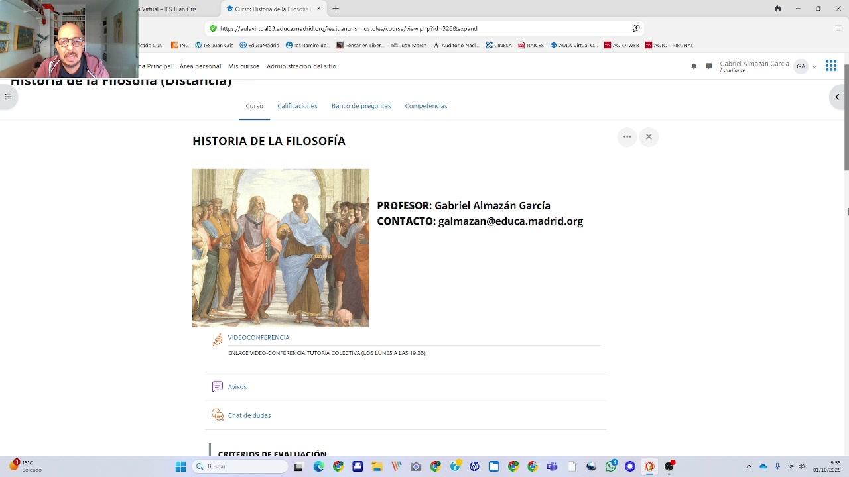
Task: Open the three-dots section actions menu
Action: pyautogui.click(x=627, y=137)
